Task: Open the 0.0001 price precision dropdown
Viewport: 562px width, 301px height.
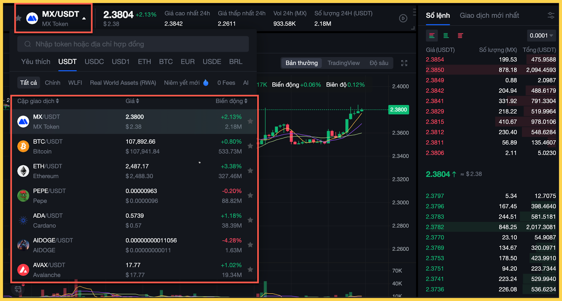Action: 541,35
